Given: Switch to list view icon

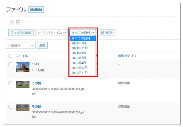Looking at the screenshot, I should click(x=12, y=22).
